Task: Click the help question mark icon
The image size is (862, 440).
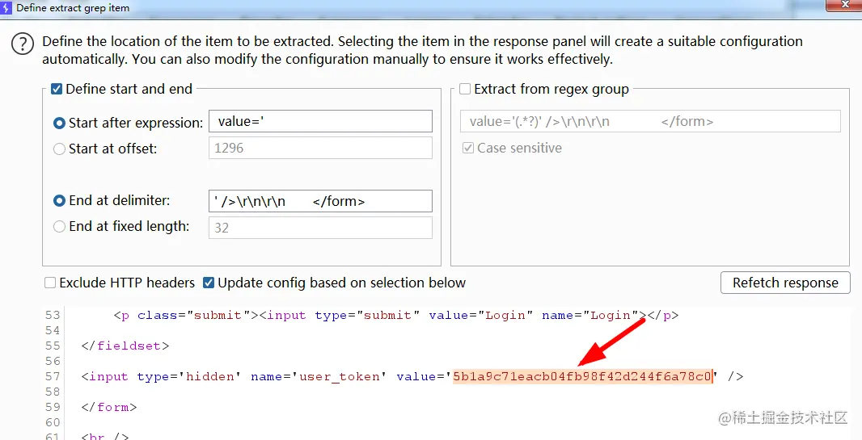Action: [x=23, y=44]
